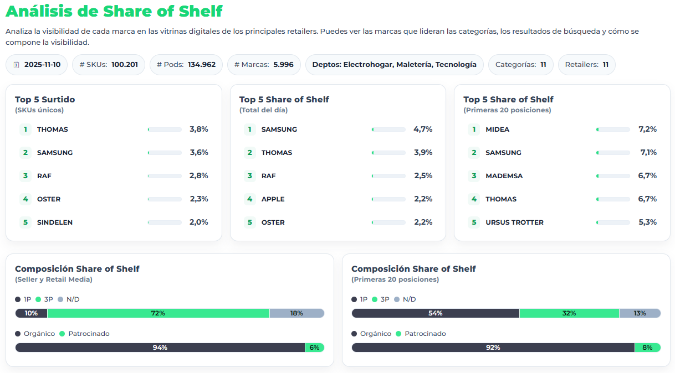Click the rank 5 badge beside SINDELEN
This screenshot has height=373, width=675.
click(25, 222)
